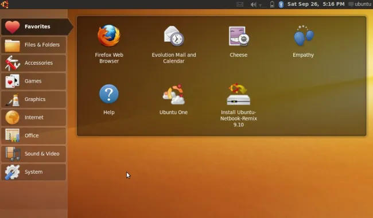Image resolution: width=373 pixels, height=218 pixels.
Task: Open Firefox Web Browser
Action: tap(109, 44)
